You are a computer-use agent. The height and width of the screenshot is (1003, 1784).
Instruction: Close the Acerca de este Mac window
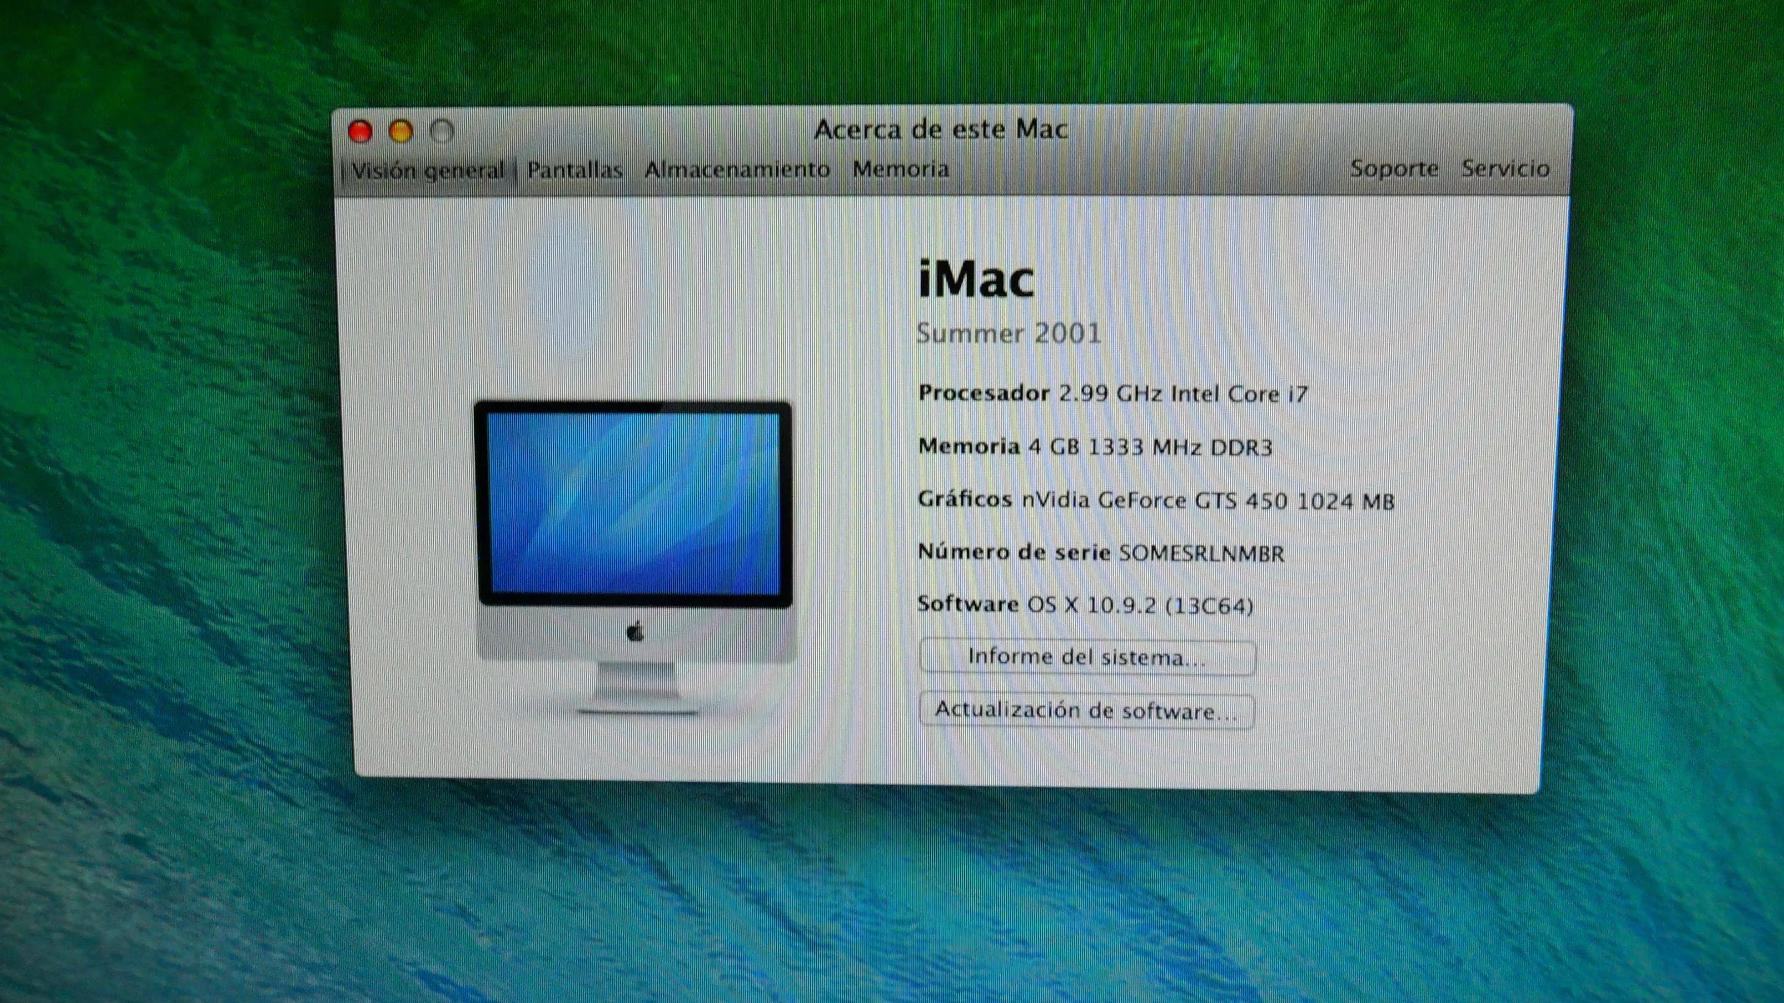[x=360, y=132]
